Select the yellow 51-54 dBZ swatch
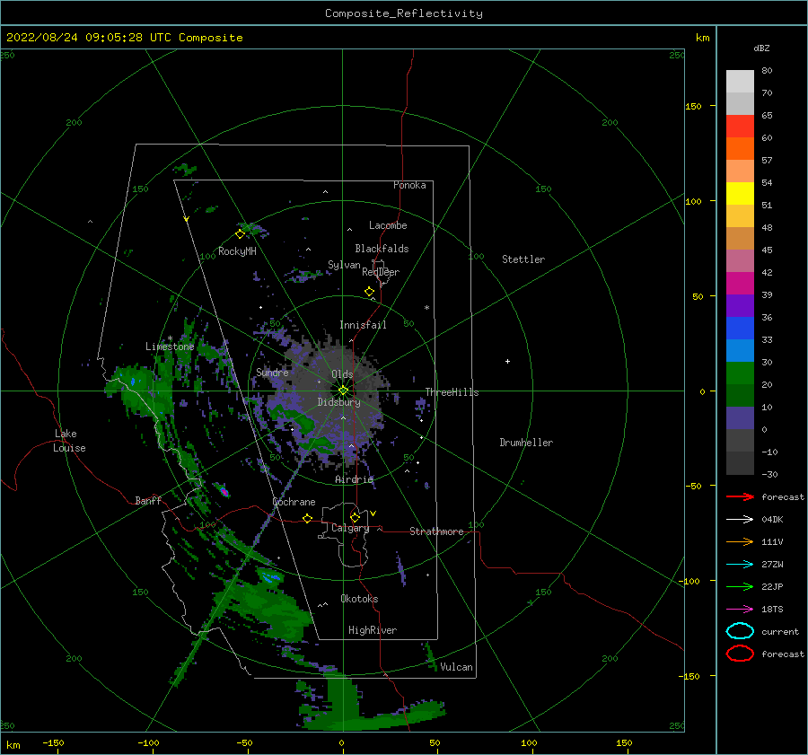The height and width of the screenshot is (755, 808). coord(740,193)
